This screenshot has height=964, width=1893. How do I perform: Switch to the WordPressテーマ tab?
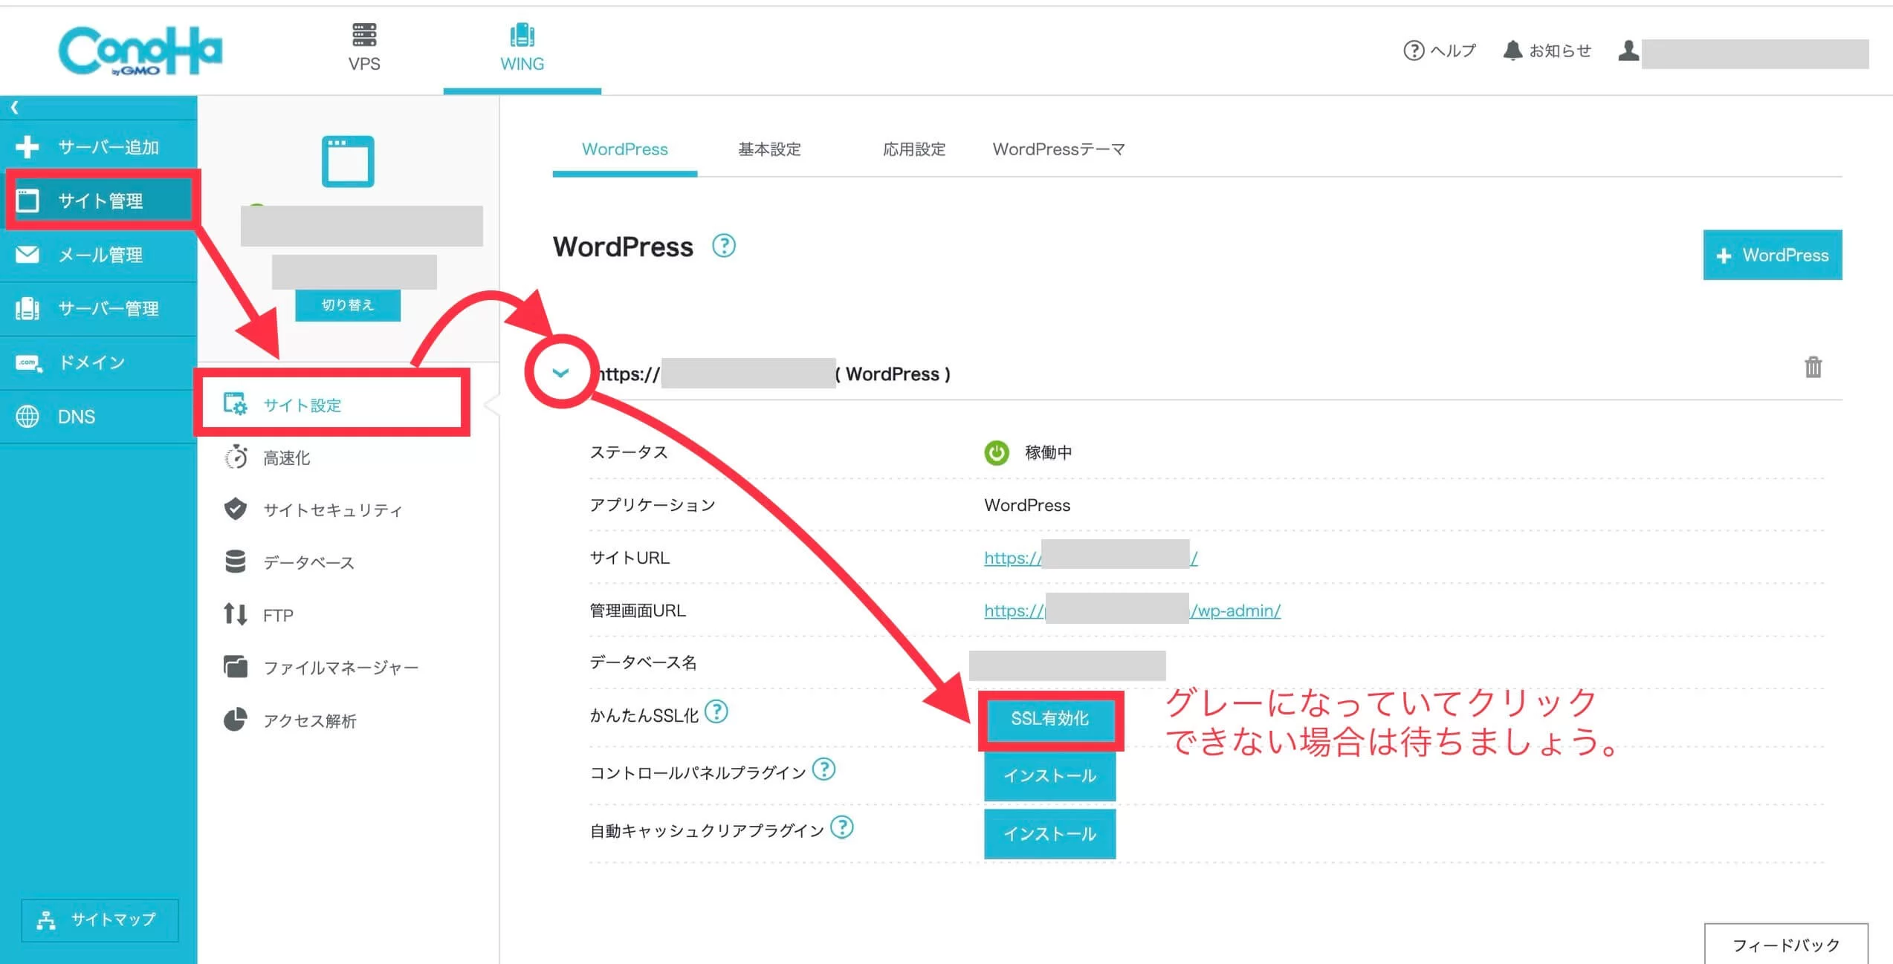point(1058,149)
